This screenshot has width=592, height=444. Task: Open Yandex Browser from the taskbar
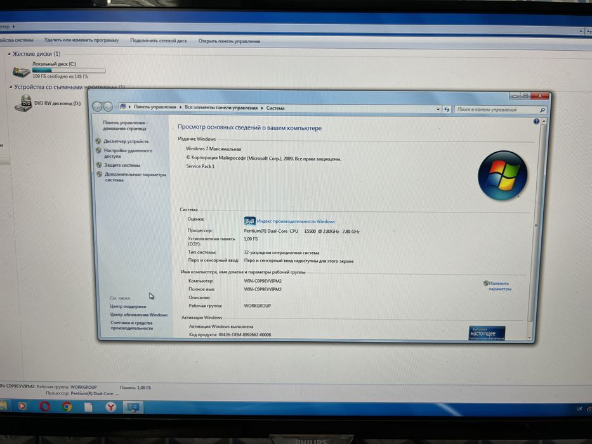click(x=110, y=407)
